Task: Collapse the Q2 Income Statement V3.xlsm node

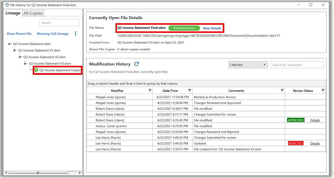Action: (25, 63)
